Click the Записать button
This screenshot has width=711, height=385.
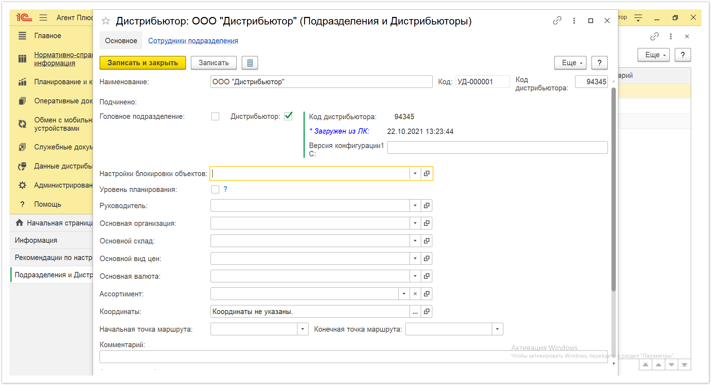point(214,63)
